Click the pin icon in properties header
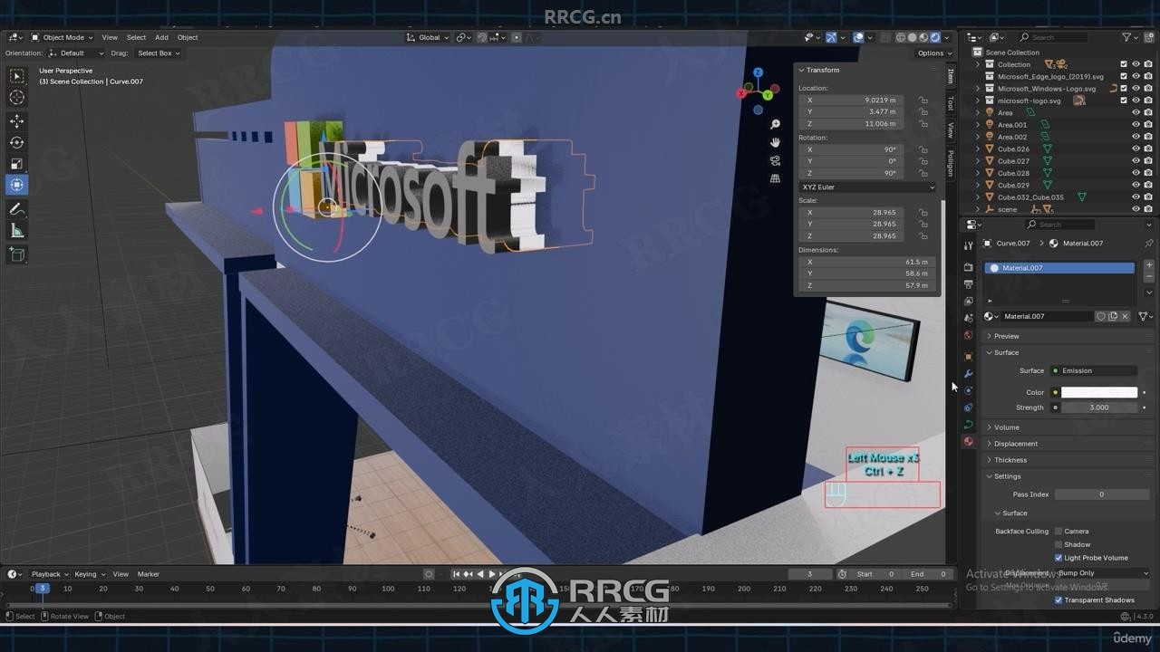1160x652 pixels. point(1149,244)
